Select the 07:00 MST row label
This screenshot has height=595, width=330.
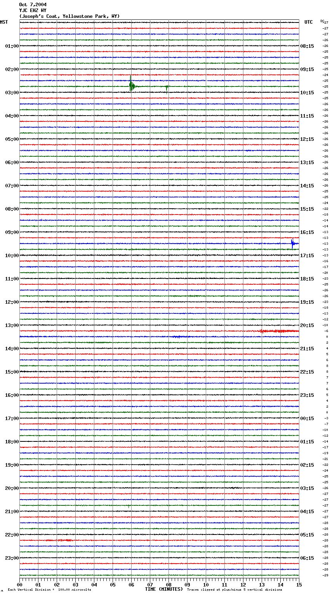click(x=12, y=186)
